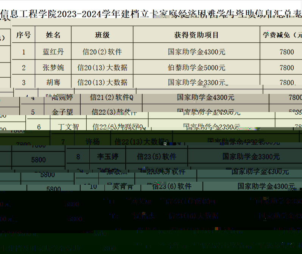
Task: Select the name cell 张梦婉
Action: (53, 68)
